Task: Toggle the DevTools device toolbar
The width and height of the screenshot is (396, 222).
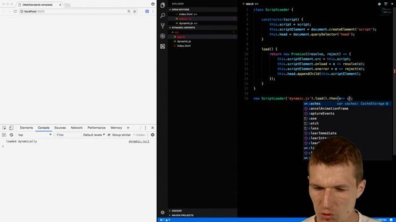Action: click(11, 128)
